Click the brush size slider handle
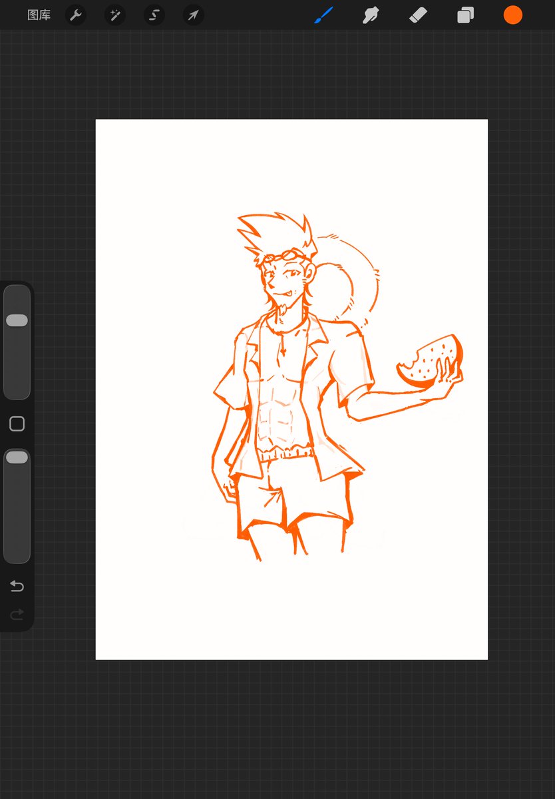The height and width of the screenshot is (799, 555). (17, 320)
